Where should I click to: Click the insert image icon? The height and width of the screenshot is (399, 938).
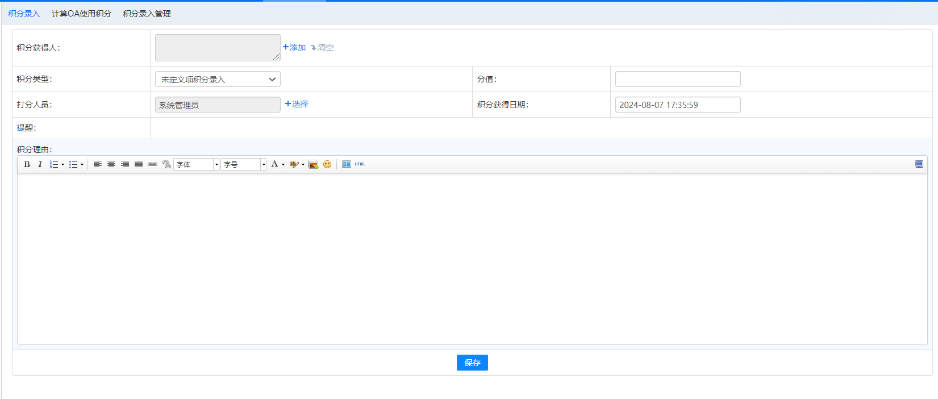(x=313, y=164)
